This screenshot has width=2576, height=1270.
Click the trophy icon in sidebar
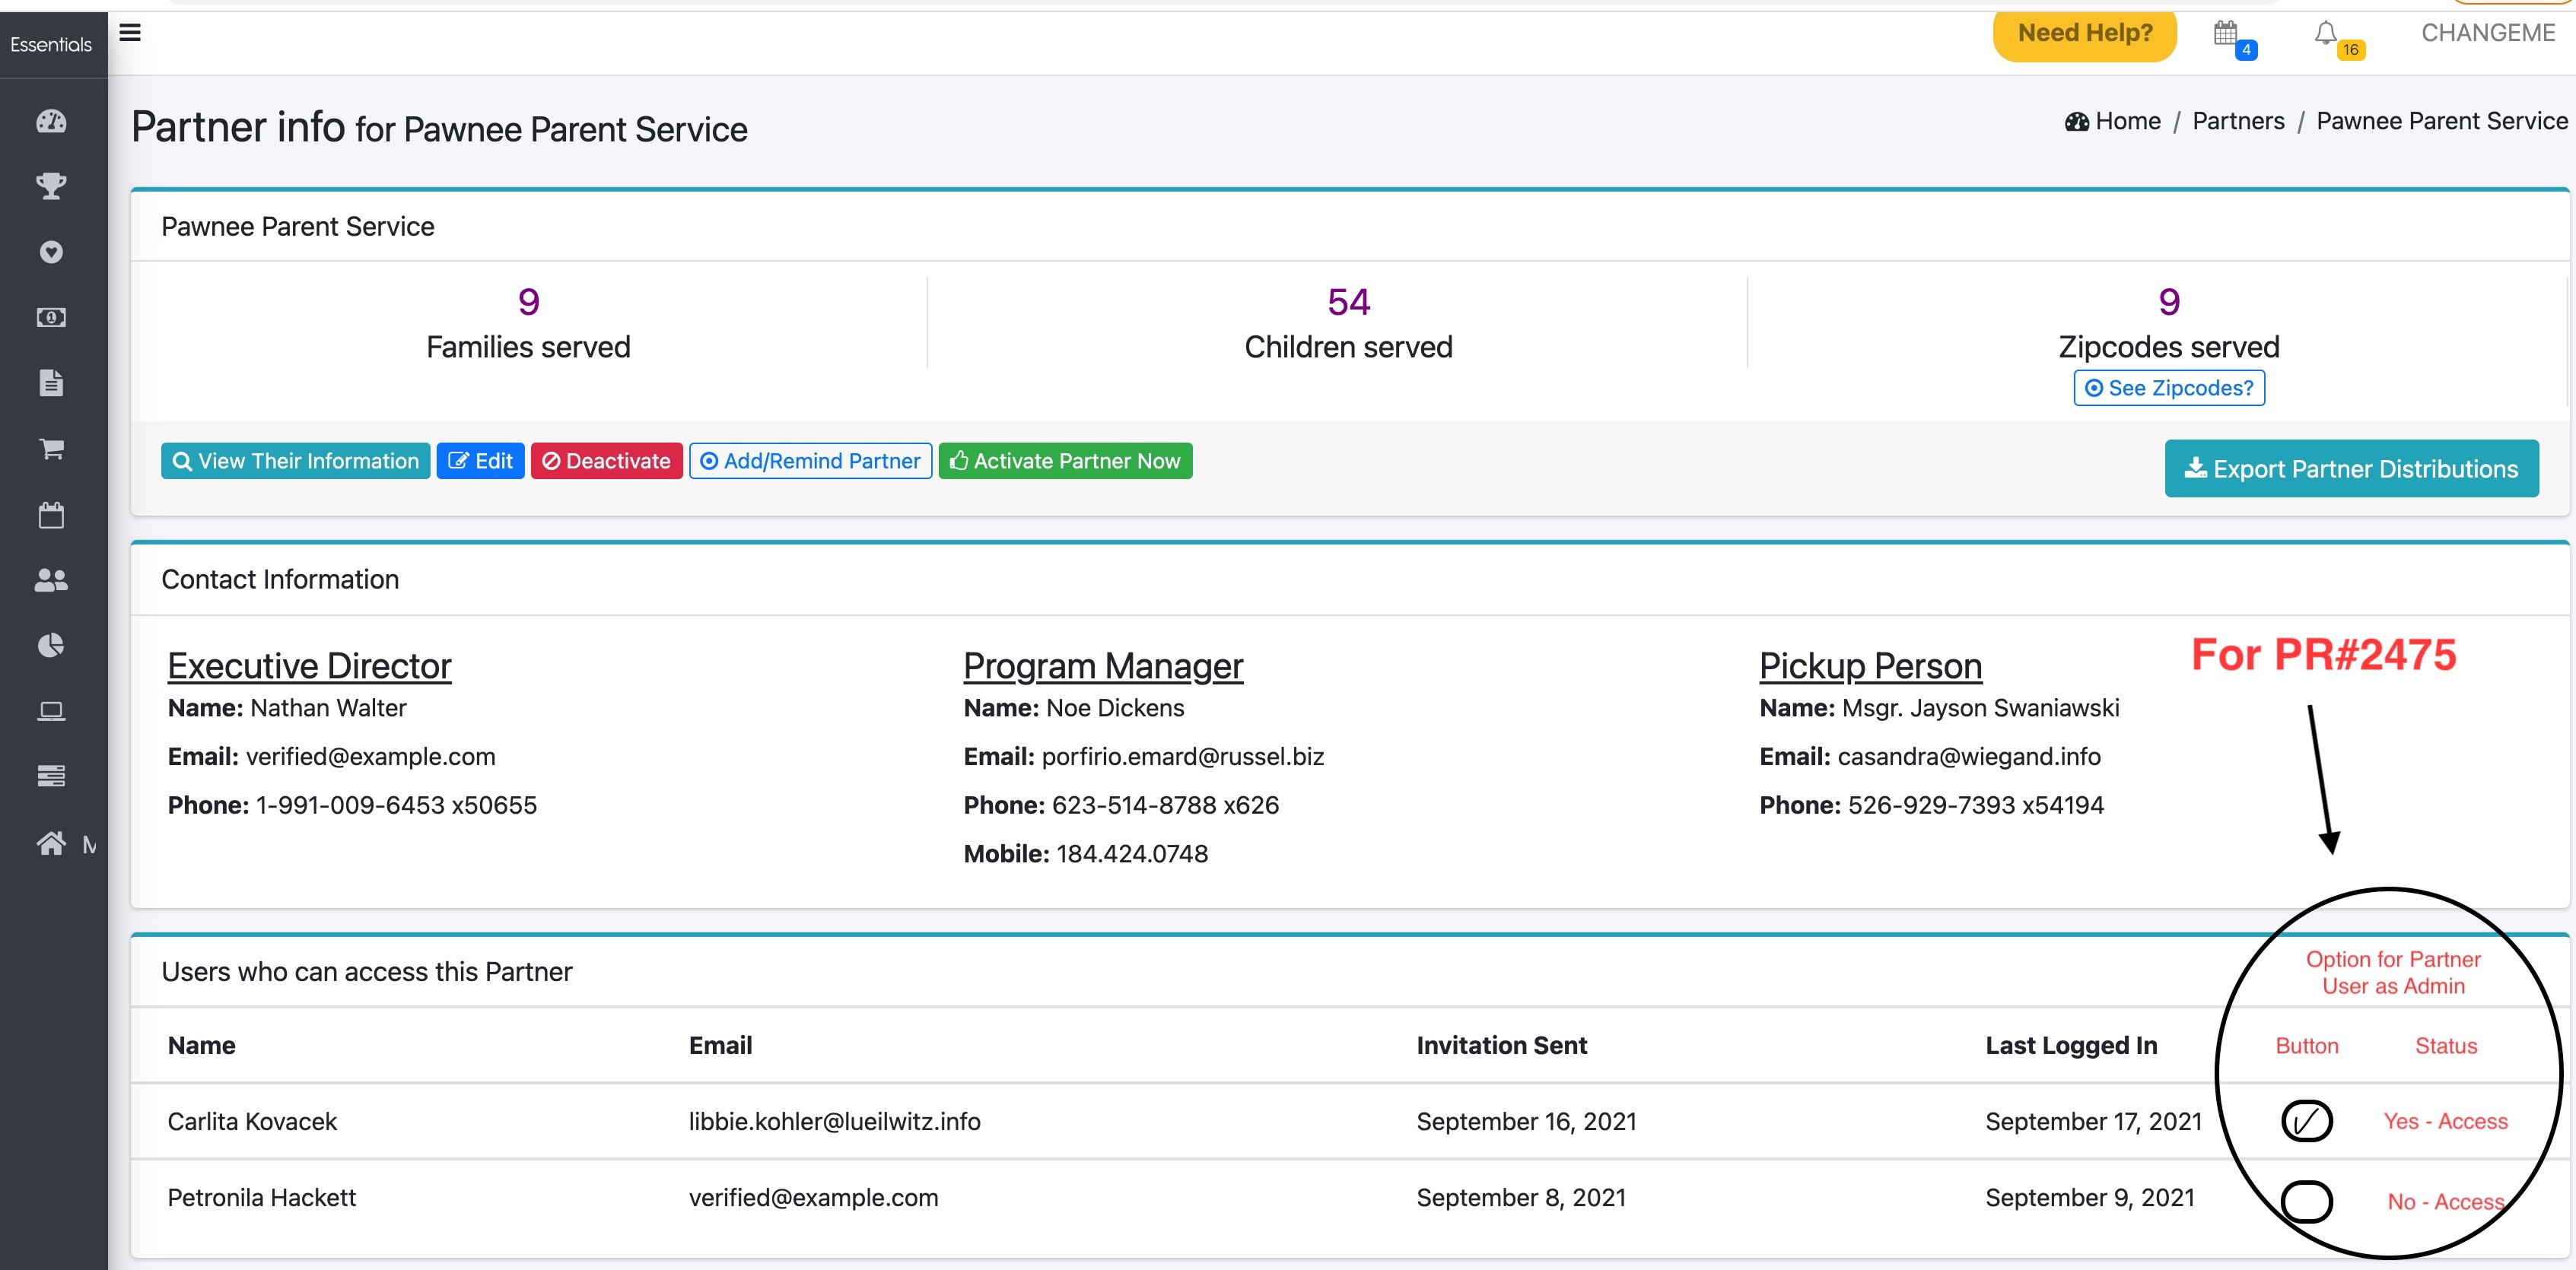(x=51, y=186)
